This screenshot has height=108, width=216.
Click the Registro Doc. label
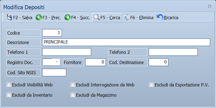(x=23, y=62)
